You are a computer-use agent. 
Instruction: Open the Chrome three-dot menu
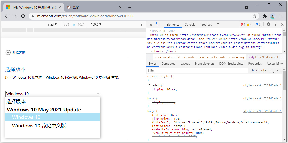281,16
